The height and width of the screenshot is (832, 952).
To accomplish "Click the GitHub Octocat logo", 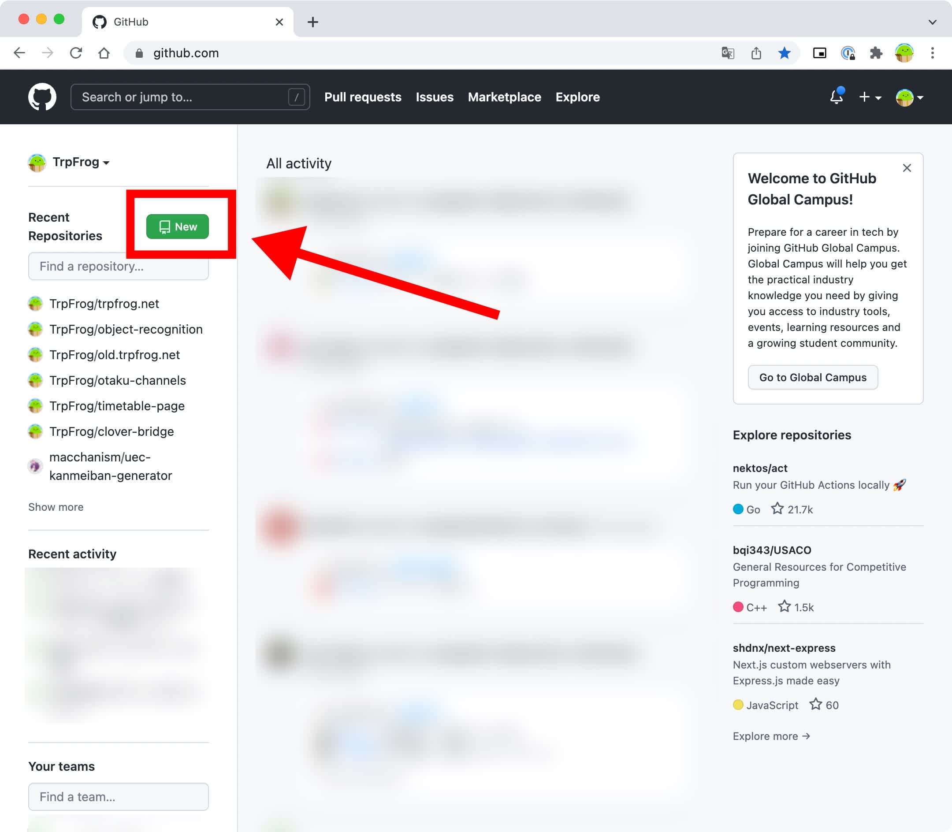I will pos(42,97).
